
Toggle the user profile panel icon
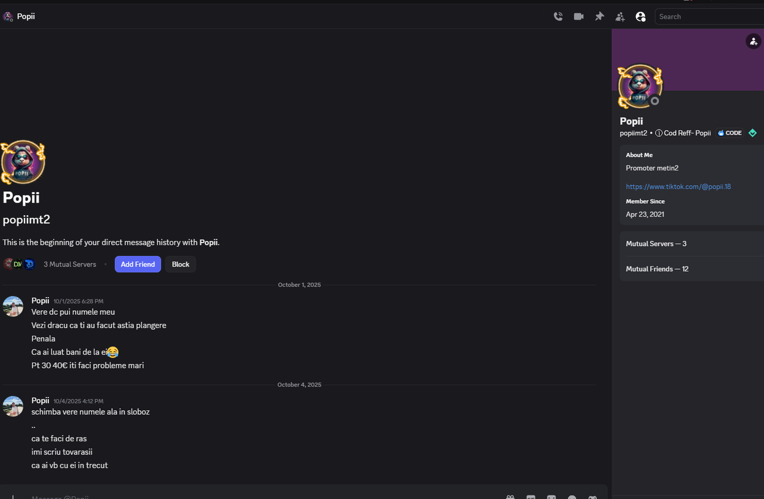[640, 17]
